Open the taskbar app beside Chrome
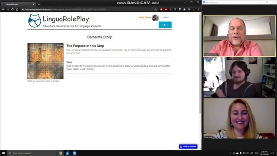The width and height of the screenshot is (277, 156). coord(68,153)
